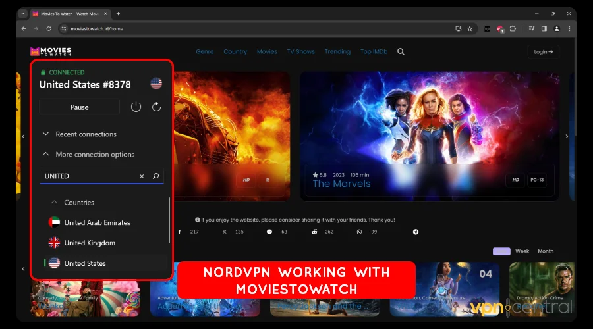This screenshot has height=329, width=593.
Task: Open the Chrome profile avatar icon
Action: tap(557, 29)
